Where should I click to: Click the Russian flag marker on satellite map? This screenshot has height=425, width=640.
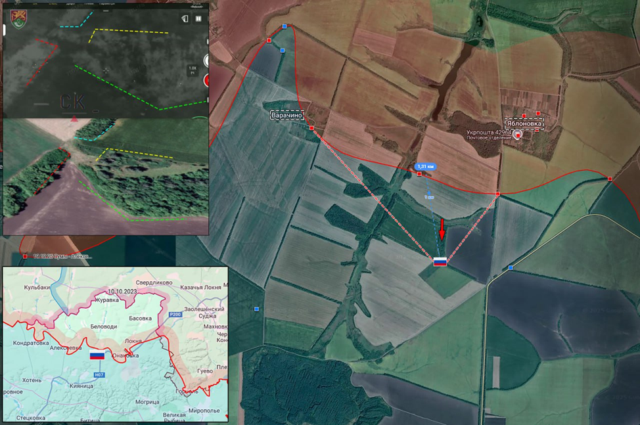[x=440, y=261]
